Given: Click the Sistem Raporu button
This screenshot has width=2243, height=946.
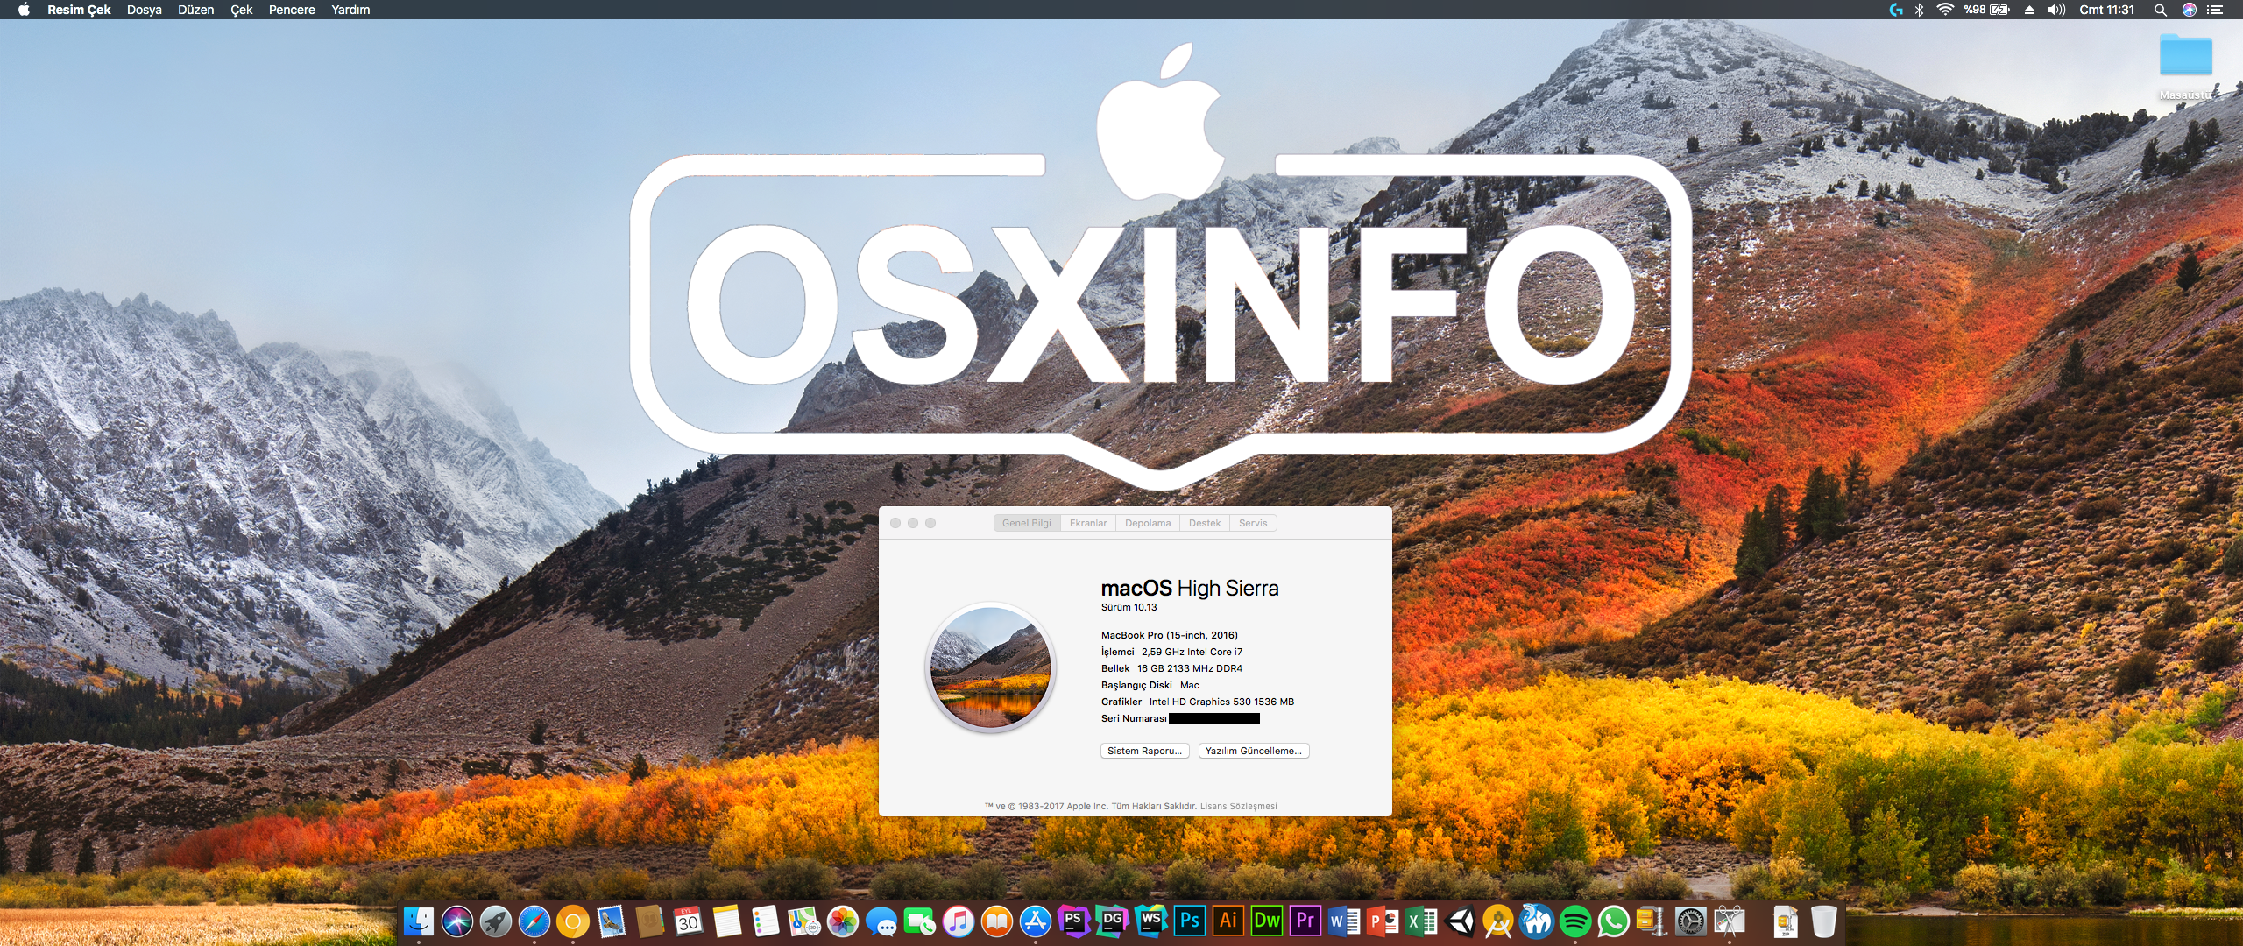Looking at the screenshot, I should pos(1144,751).
